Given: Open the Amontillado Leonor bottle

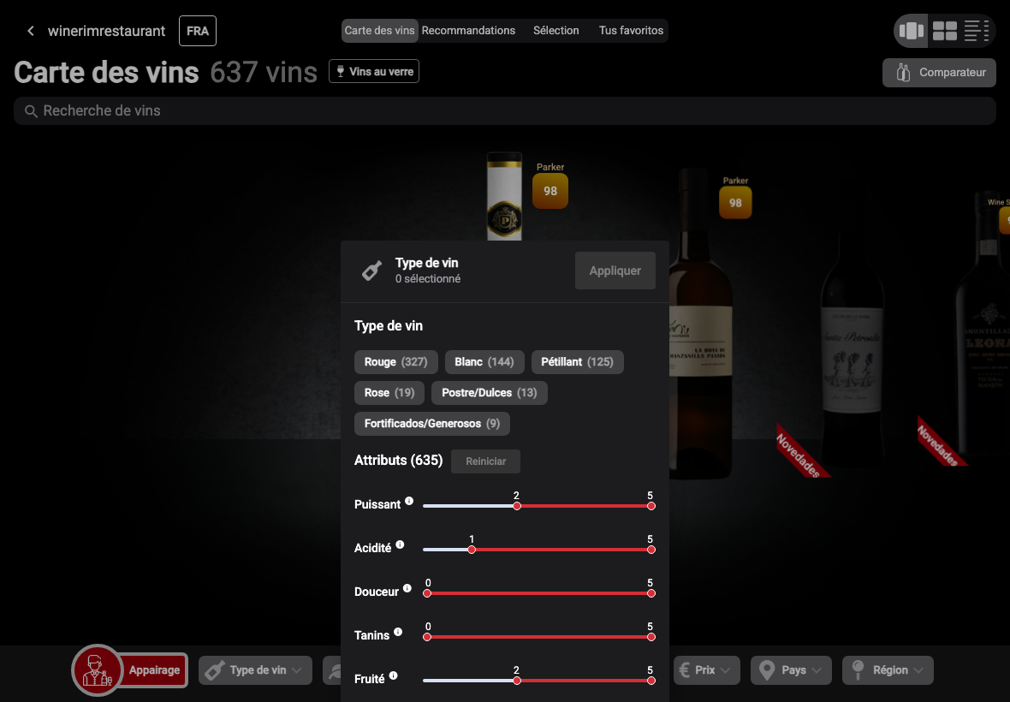Looking at the screenshot, I should [983, 322].
